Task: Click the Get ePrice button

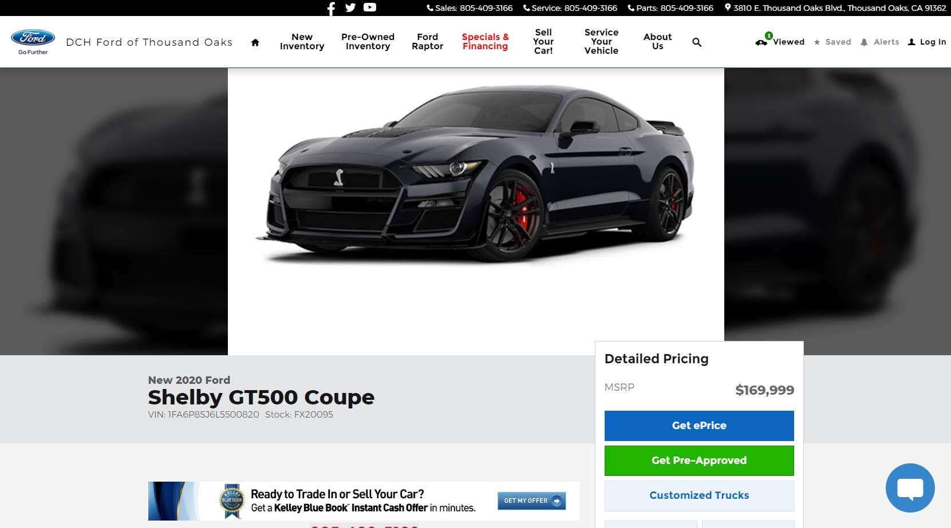Action: point(699,426)
